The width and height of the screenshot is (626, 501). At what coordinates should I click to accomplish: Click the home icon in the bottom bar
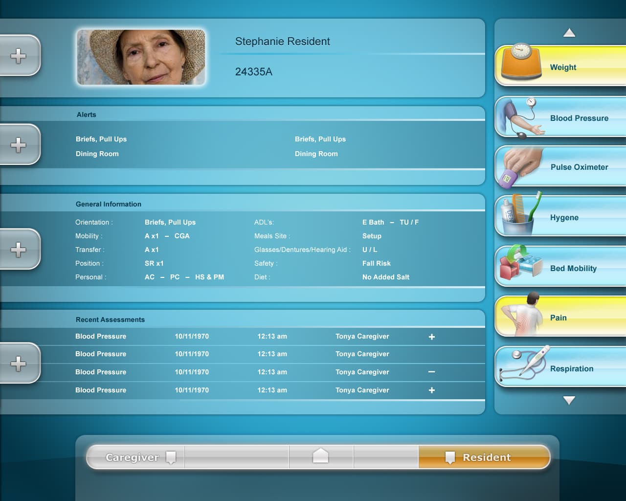tap(321, 456)
